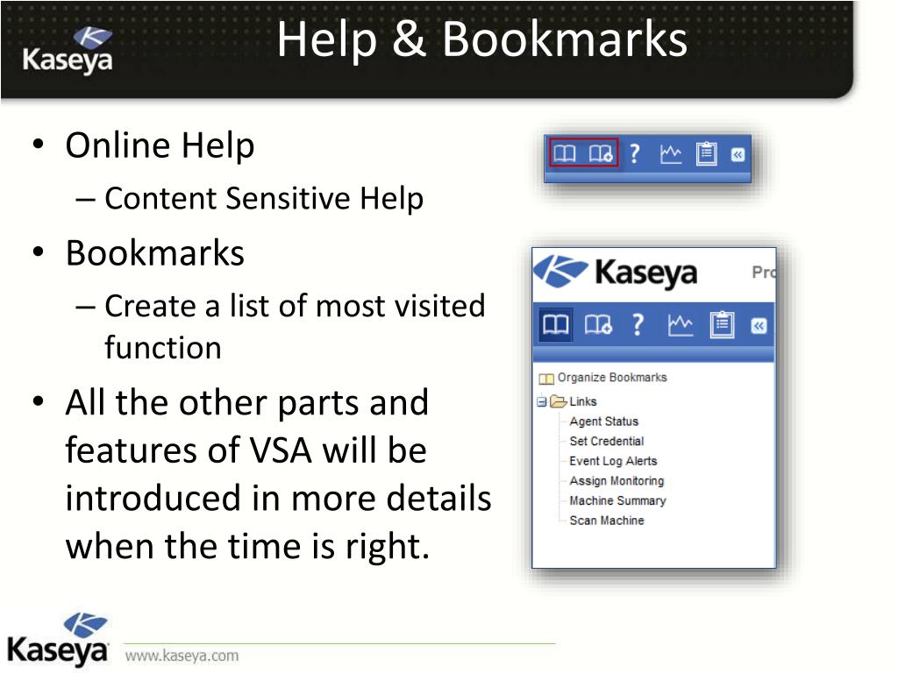
Task: Collapse the Links folder tree node
Action: [x=542, y=401]
